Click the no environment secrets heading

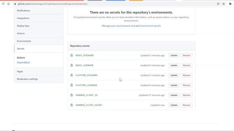point(131,12)
